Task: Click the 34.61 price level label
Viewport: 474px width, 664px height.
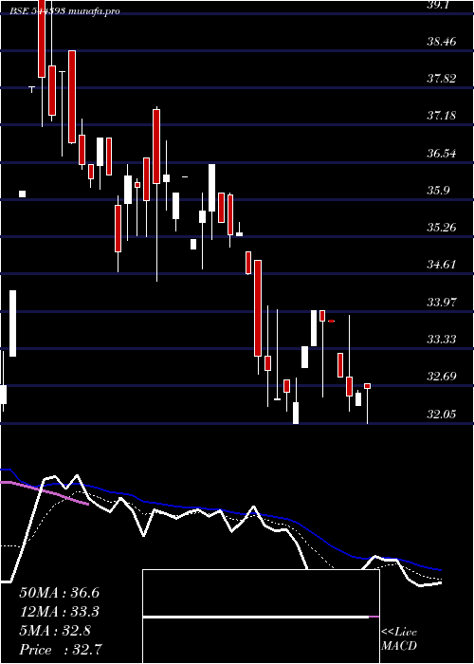Action: point(442,265)
